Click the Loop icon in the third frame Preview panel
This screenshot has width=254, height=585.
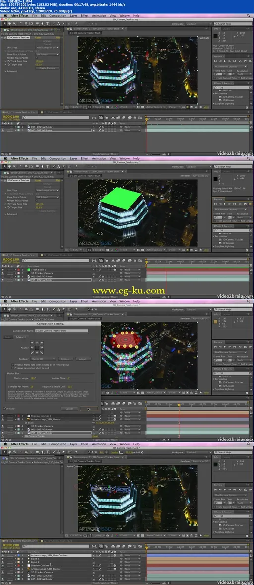245,346
